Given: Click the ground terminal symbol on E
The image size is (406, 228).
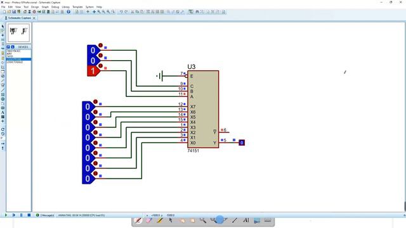Looking at the screenshot, I should pos(160,76).
